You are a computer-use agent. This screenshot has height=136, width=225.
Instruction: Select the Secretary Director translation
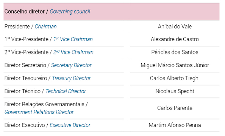point(71,65)
